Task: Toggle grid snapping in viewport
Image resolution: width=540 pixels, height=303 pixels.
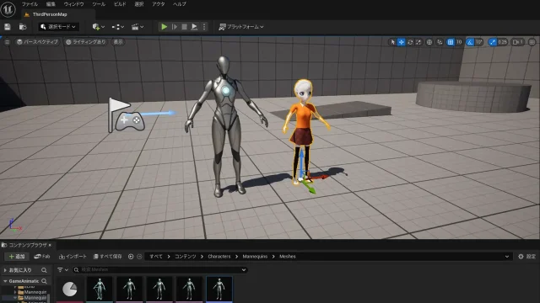Action: [x=450, y=42]
